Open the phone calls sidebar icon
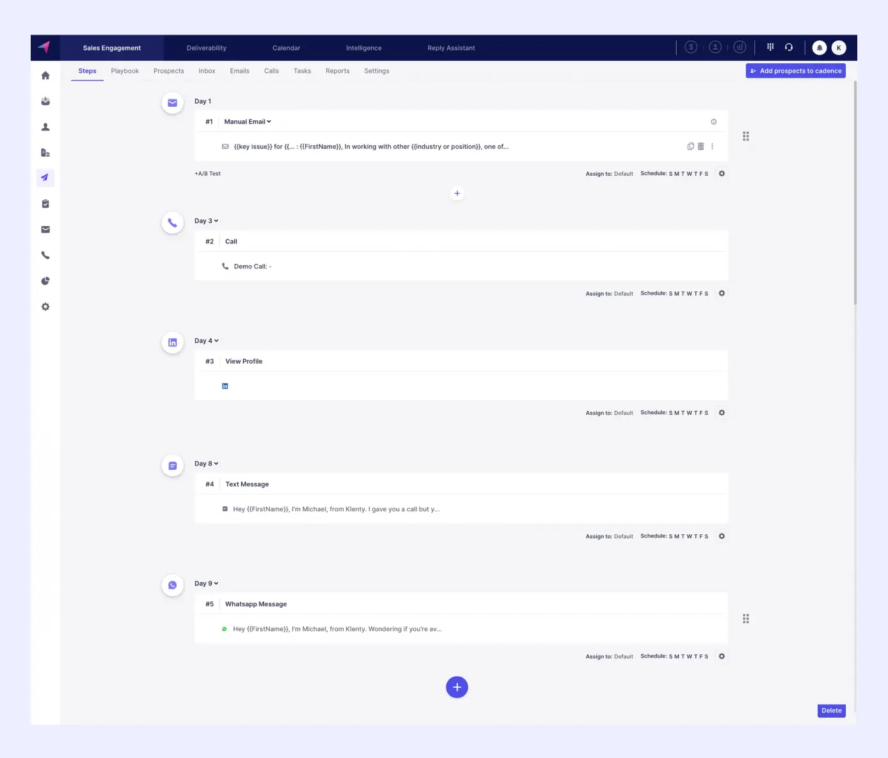The width and height of the screenshot is (888, 758). tap(45, 255)
